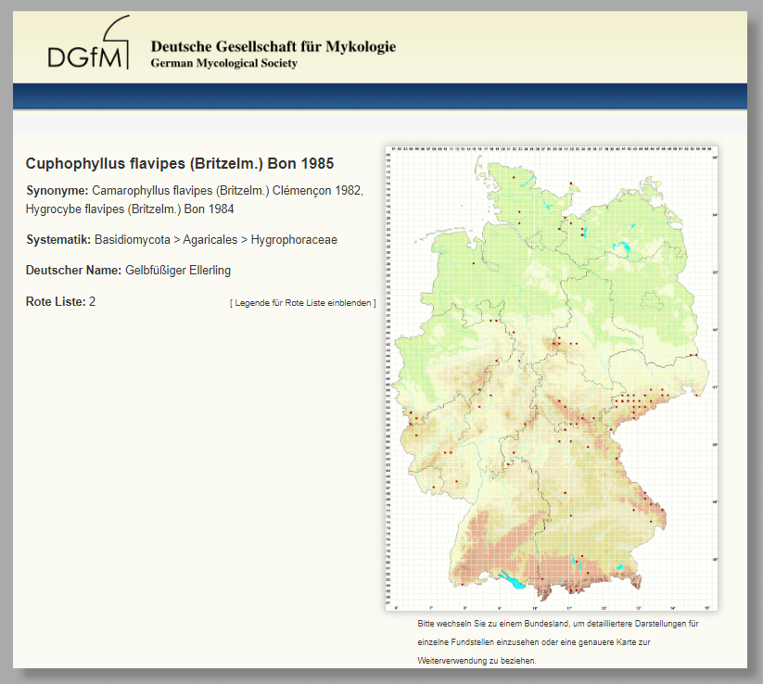Open the Deutsche Gesellschaft für Mykologie title

click(x=273, y=46)
